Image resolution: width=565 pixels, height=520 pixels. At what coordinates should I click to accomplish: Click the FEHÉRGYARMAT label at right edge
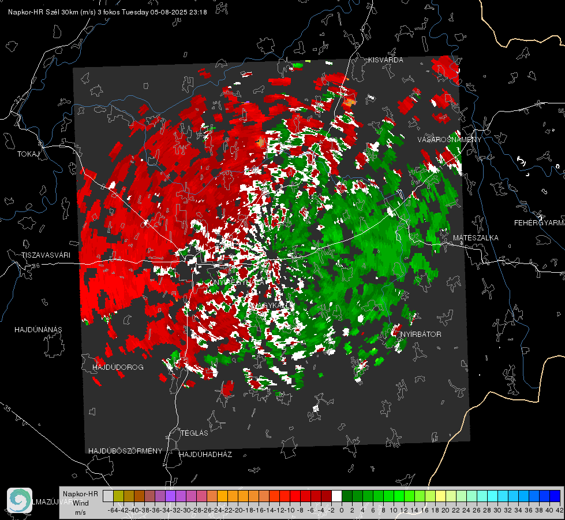point(540,223)
